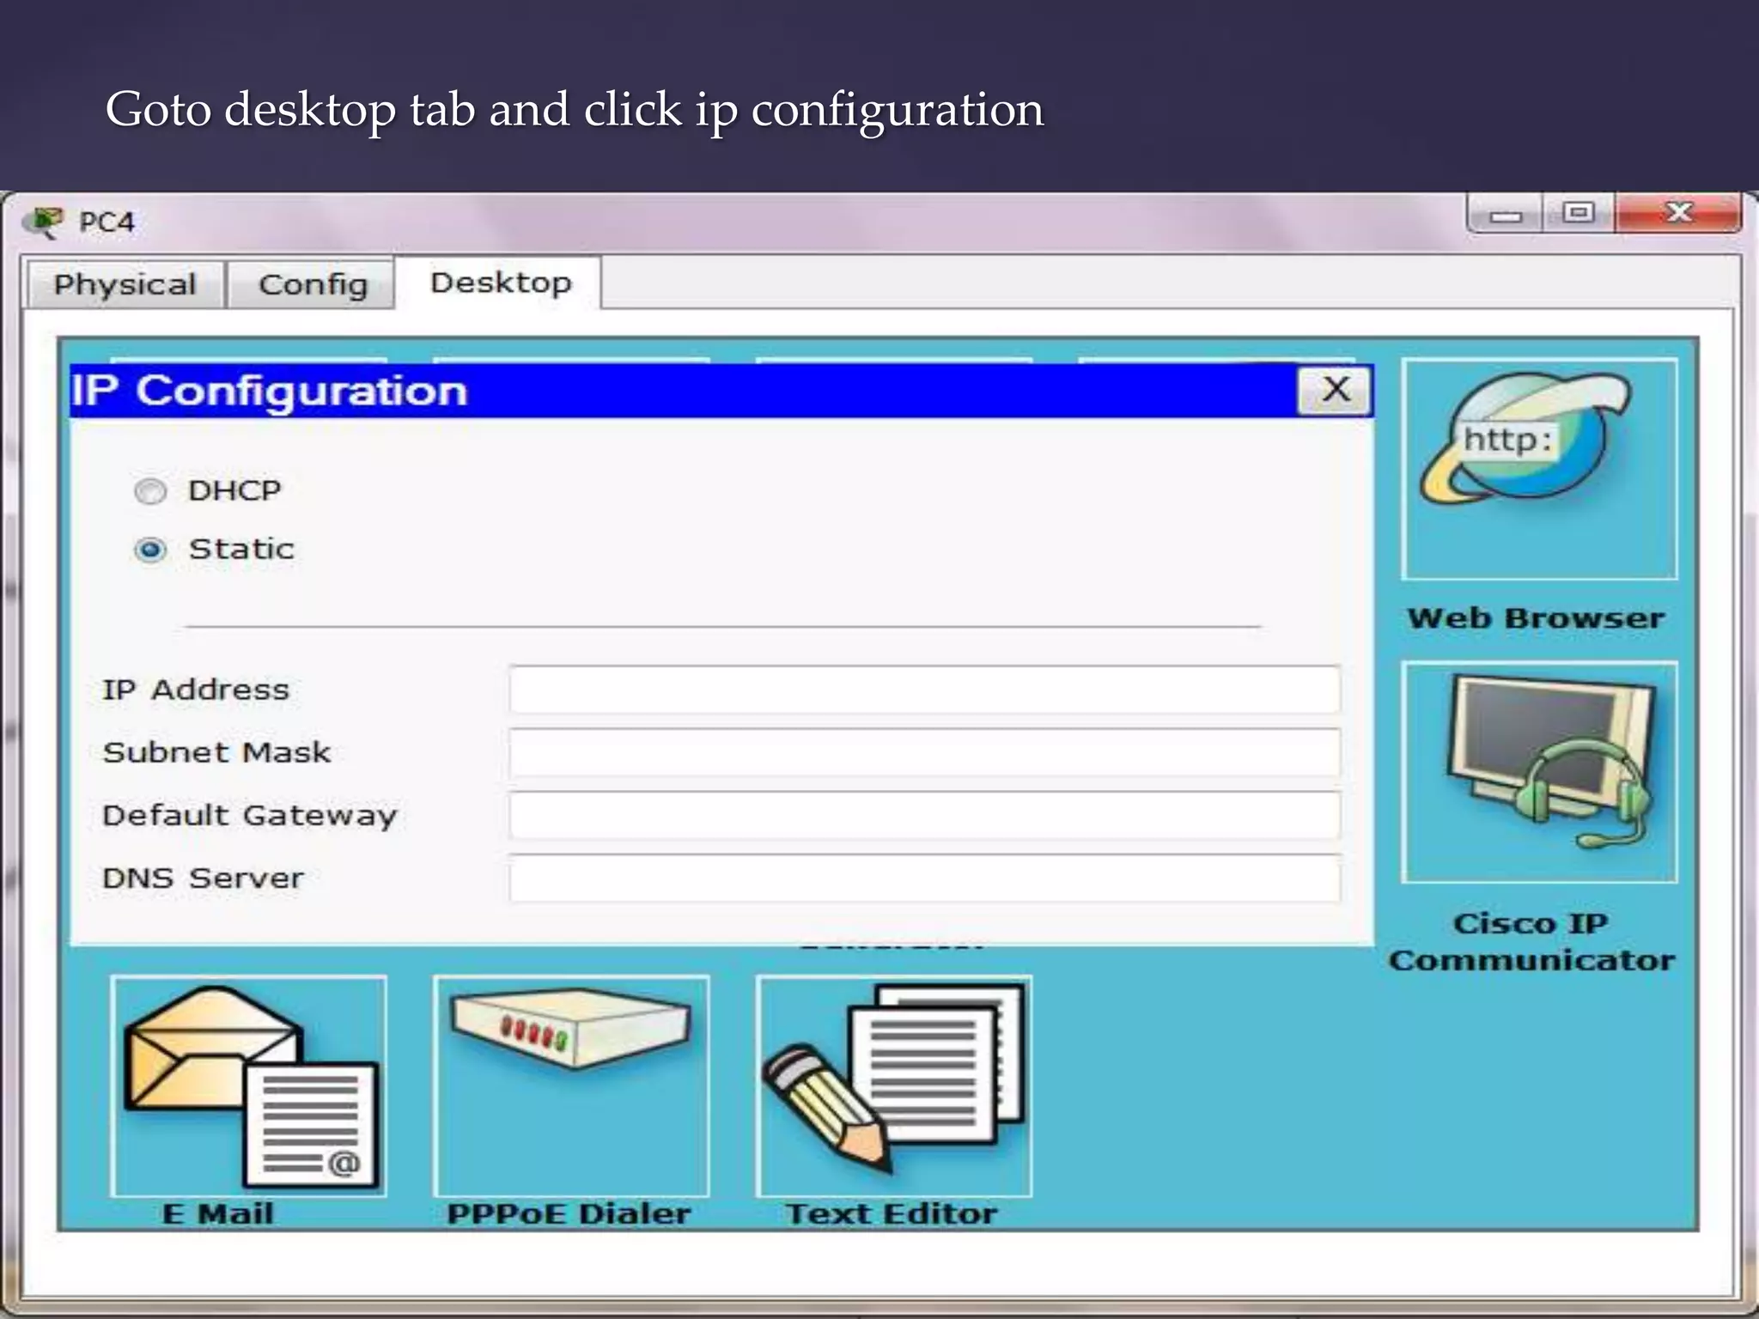Switch to the Config tab
Screen dimensions: 1759x1319
[313, 285]
